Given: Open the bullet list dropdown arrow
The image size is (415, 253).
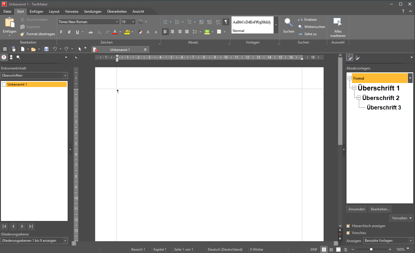Looking at the screenshot, I should click(x=170, y=22).
